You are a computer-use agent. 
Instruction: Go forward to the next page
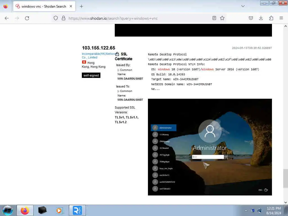(x=17, y=18)
